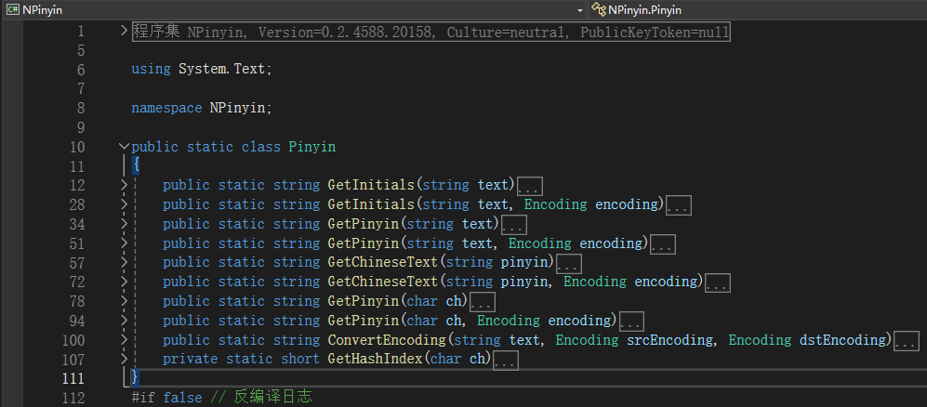Click the 'Pinyin' class name on line 10
Viewport: 927px width, 407px height.
[x=312, y=147]
